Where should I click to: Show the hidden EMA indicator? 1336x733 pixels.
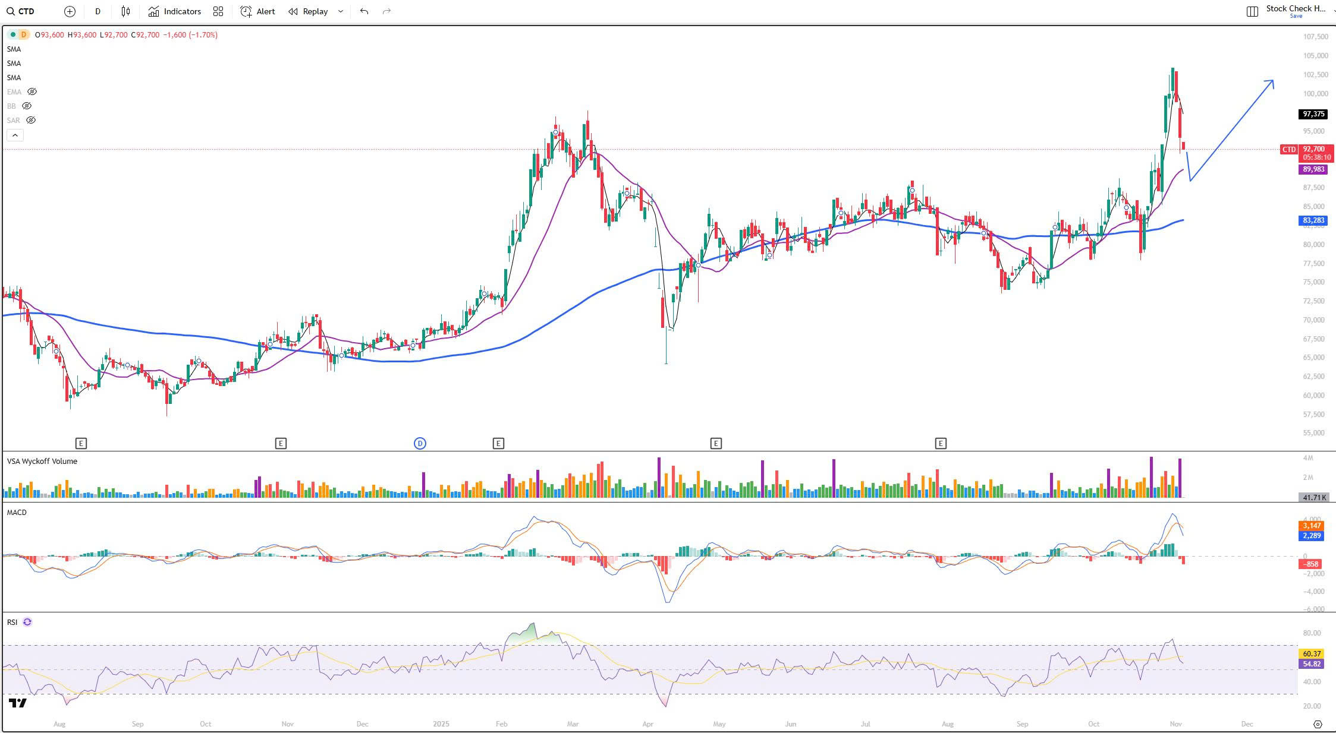coord(32,92)
